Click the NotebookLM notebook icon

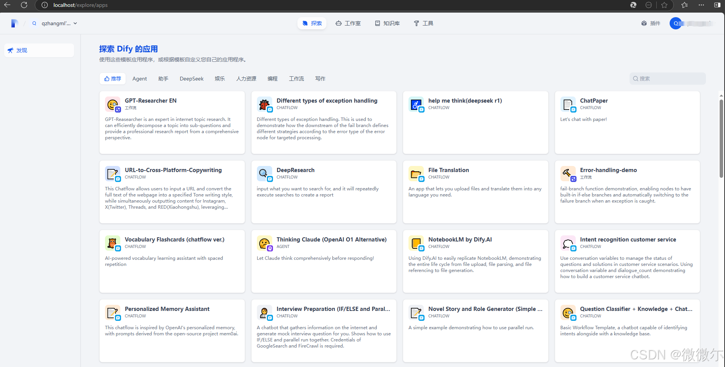click(x=416, y=243)
